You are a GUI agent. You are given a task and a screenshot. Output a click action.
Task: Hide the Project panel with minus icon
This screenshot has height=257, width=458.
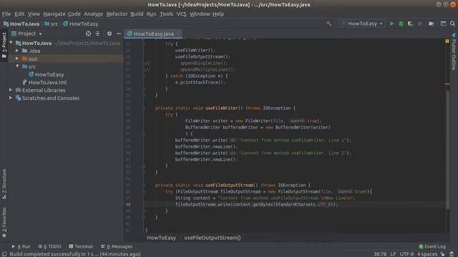(x=119, y=34)
